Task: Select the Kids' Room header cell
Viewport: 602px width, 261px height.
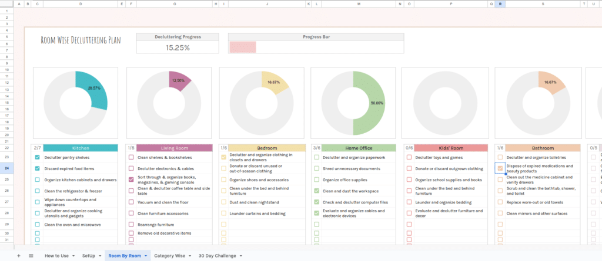Action: point(451,148)
